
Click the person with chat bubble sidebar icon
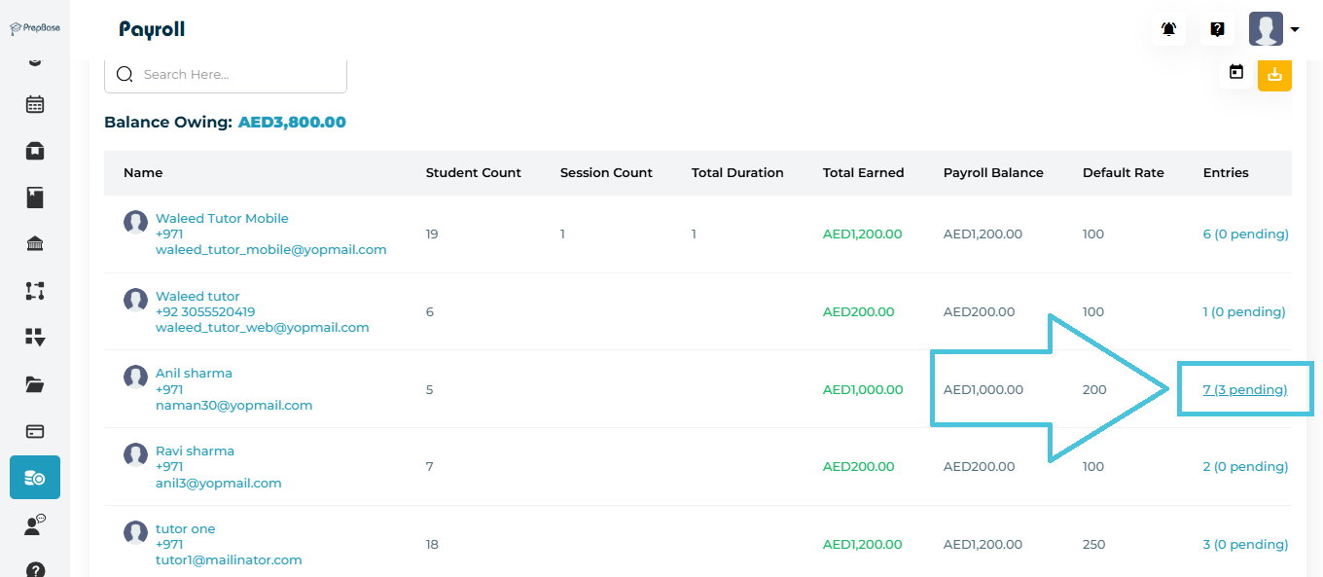click(x=35, y=525)
